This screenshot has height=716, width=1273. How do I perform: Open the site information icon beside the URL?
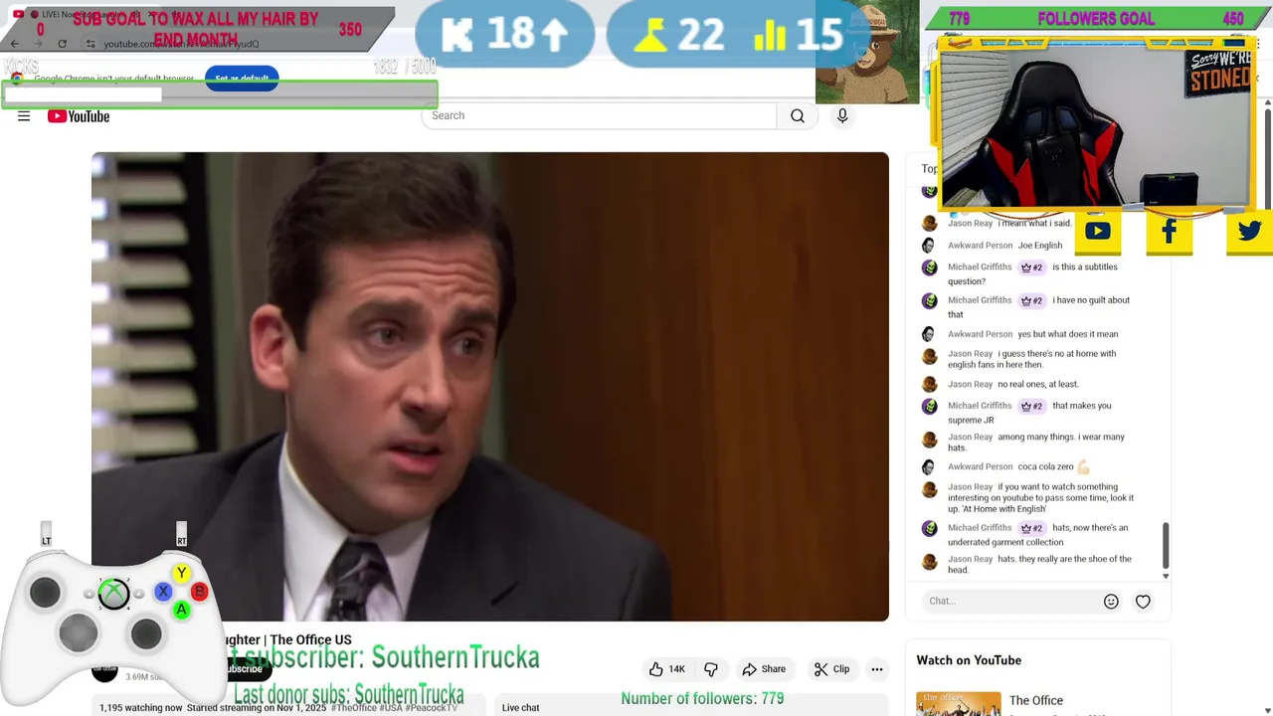91,44
